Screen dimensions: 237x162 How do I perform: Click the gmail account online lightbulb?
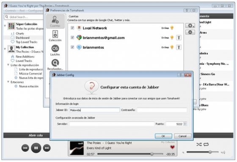[x=172, y=38]
